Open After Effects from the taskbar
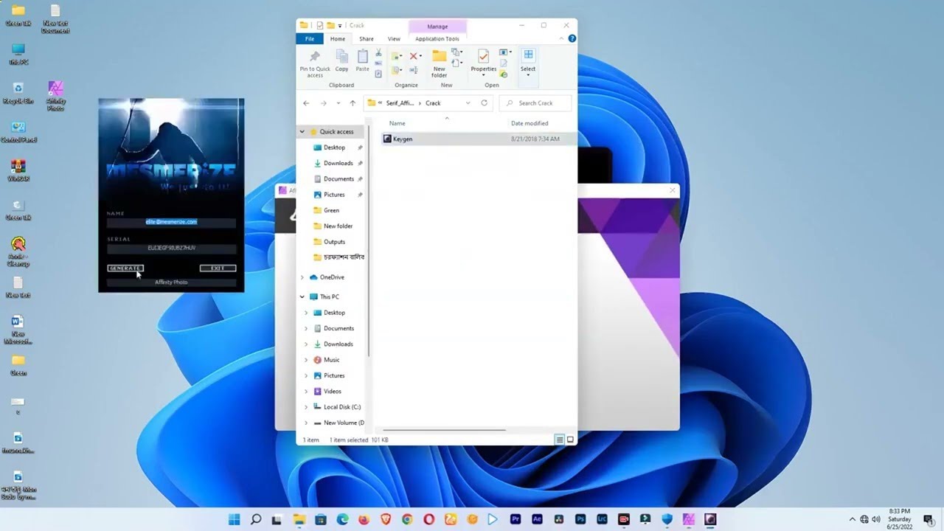This screenshot has width=944, height=531. coord(537,519)
